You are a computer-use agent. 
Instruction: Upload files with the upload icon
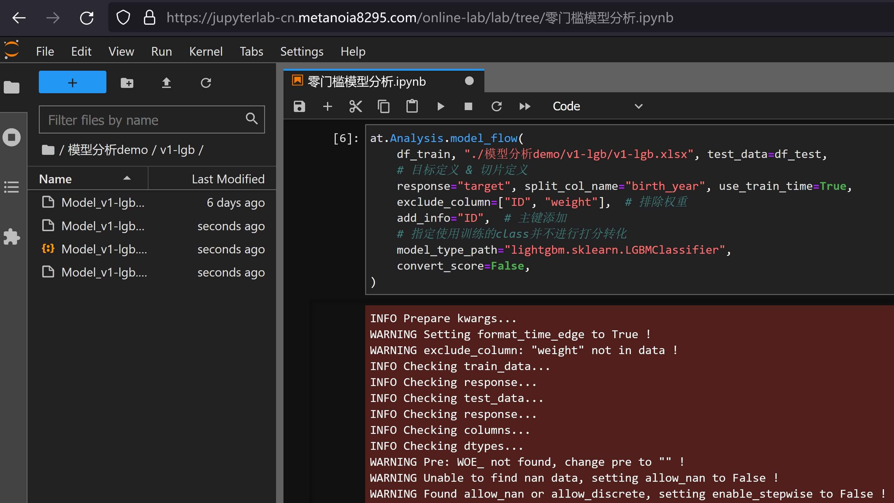[x=166, y=83]
